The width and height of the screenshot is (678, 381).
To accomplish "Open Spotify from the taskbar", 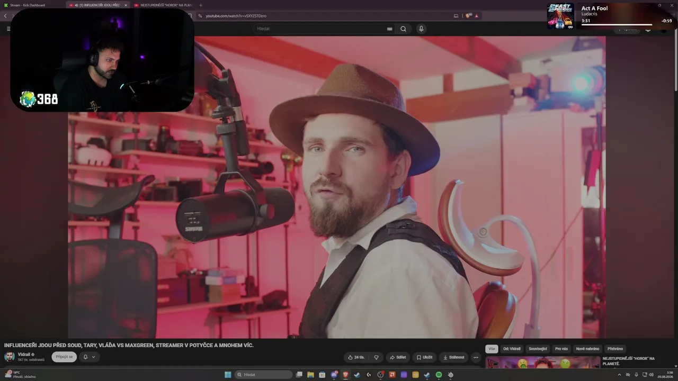I will coord(439,375).
